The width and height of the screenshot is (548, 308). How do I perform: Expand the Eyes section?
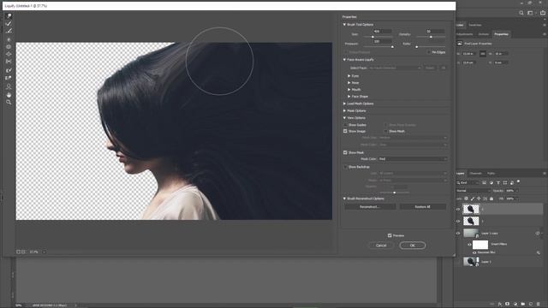click(x=348, y=76)
